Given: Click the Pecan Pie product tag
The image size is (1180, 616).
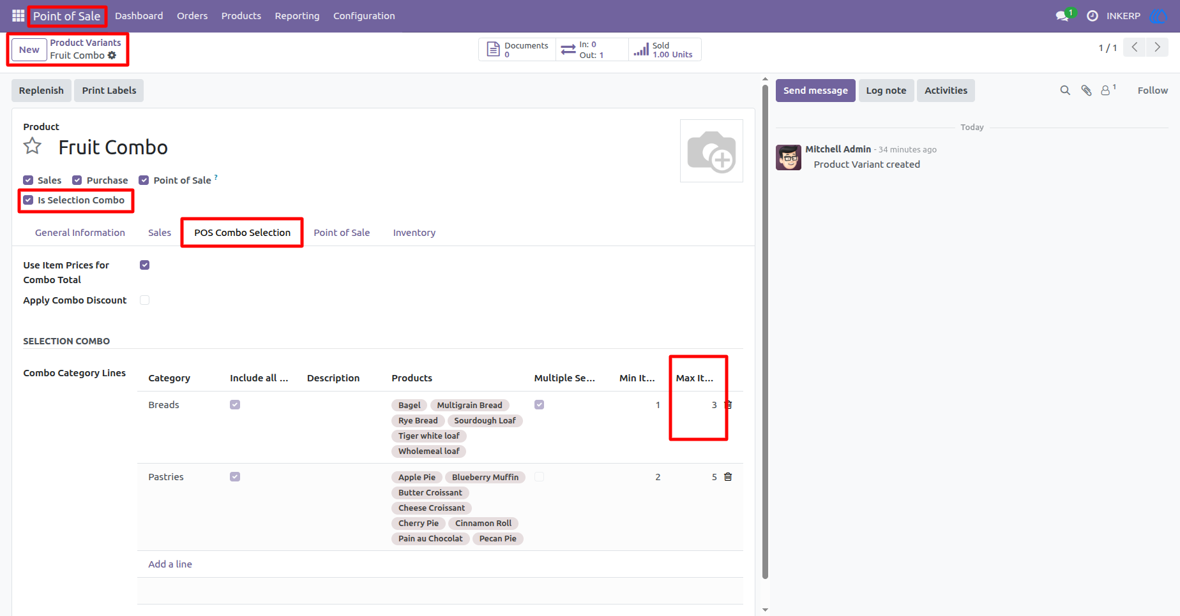Looking at the screenshot, I should point(498,538).
